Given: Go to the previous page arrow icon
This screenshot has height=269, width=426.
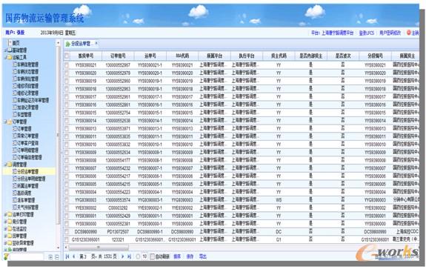Looking at the screenshot, I should pyautogui.click(x=73, y=256).
